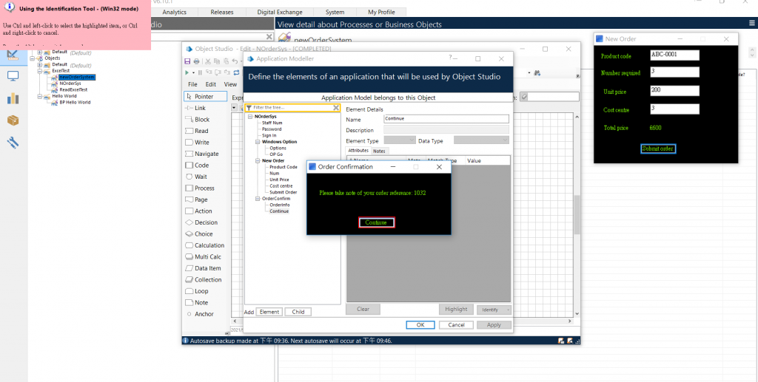Screen dimensions: 758x382
Task: Click the status bar icon beside autosave message
Action: [x=185, y=341]
